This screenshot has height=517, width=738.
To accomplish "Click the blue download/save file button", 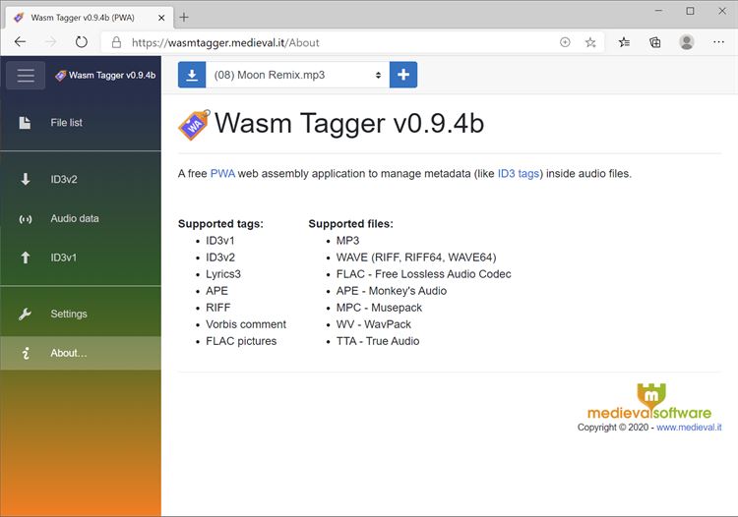I will coord(192,75).
